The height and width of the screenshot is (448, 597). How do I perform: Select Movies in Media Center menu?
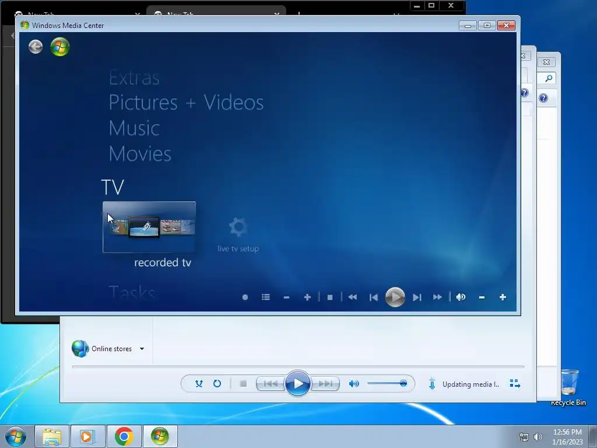140,153
